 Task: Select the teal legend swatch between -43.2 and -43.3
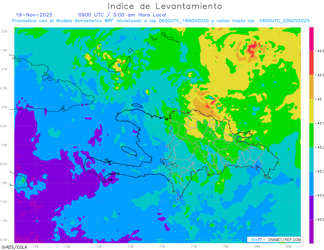pyautogui.click(x=312, y=159)
